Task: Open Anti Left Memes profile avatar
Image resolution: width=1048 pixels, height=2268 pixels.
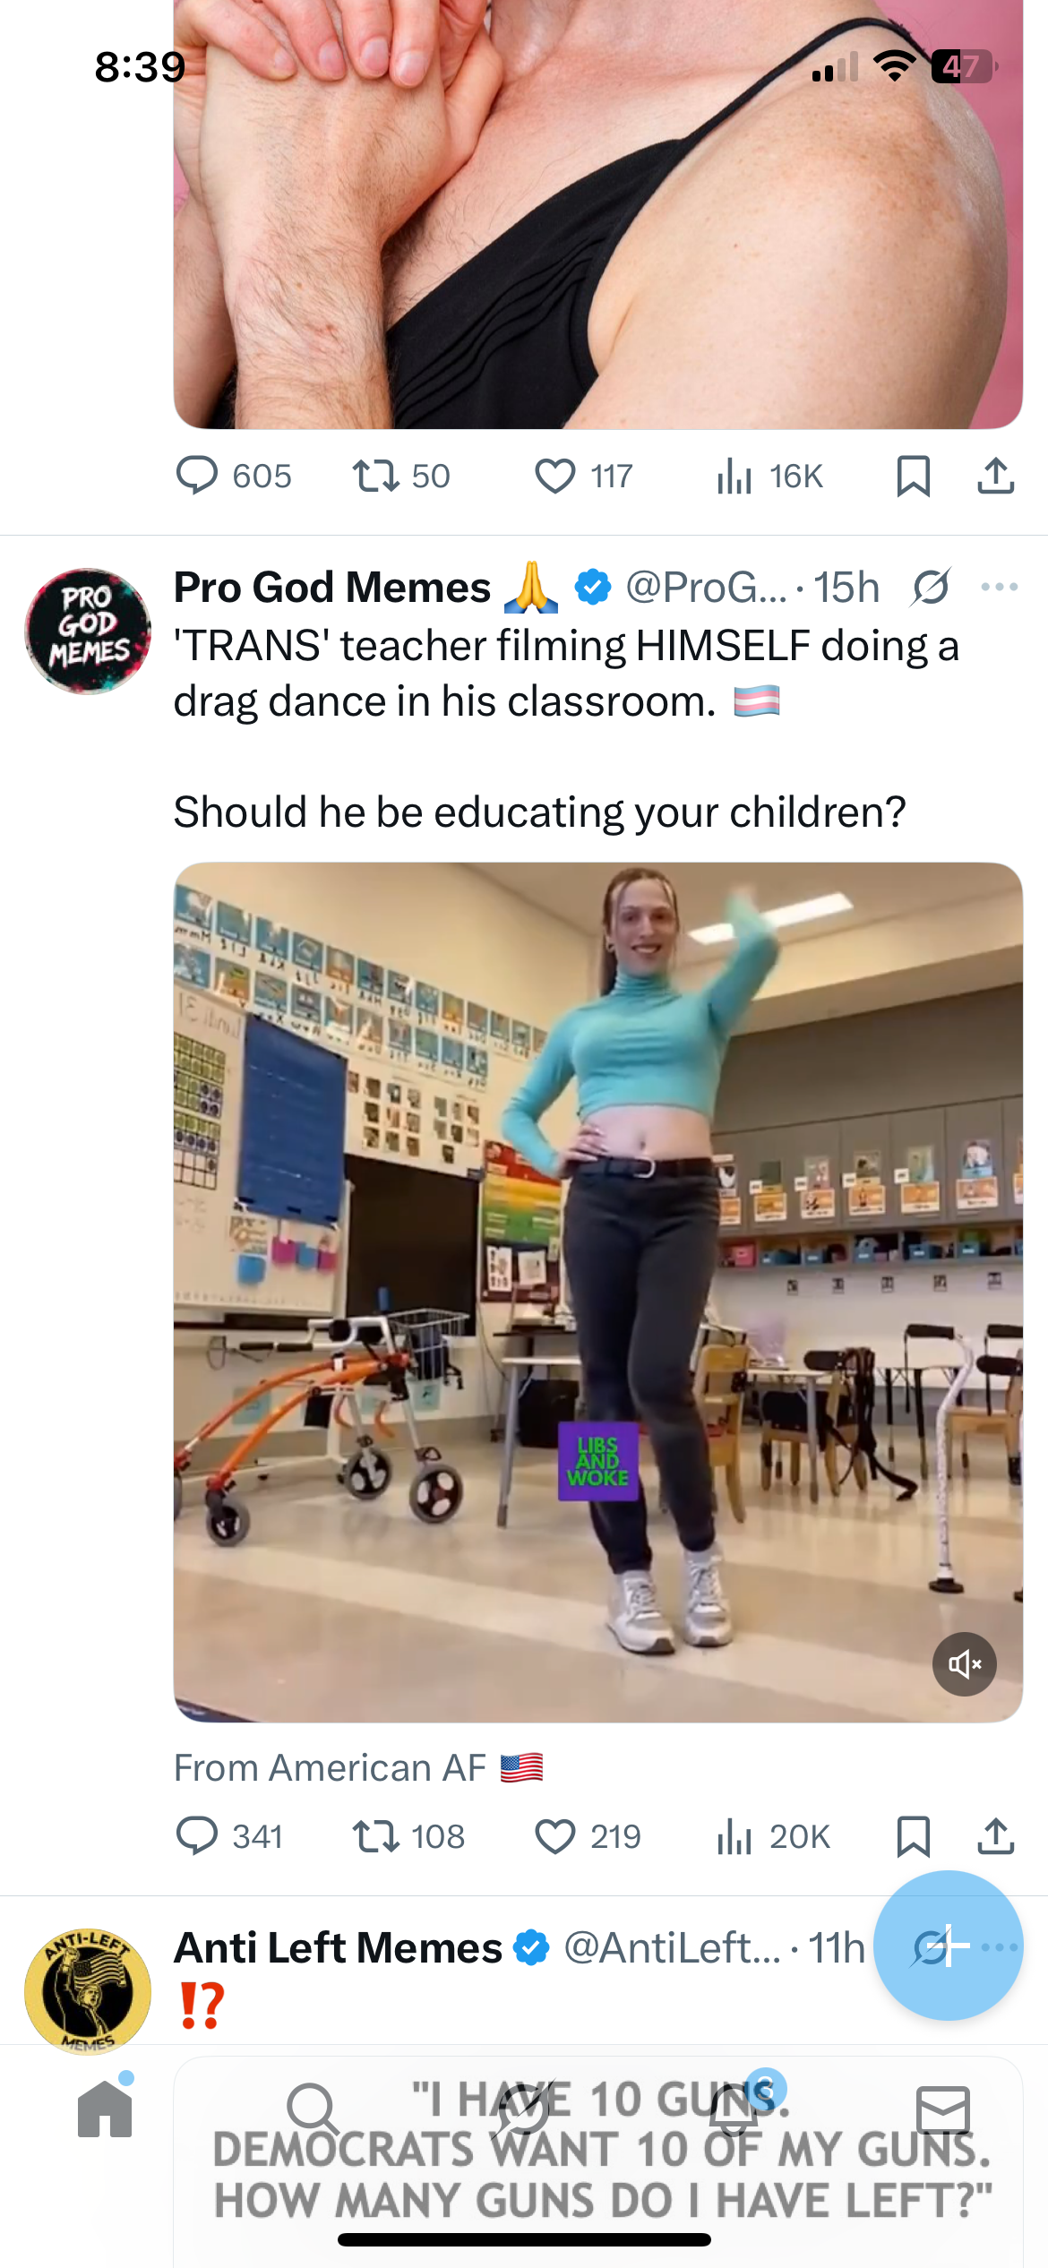Action: pos(88,1991)
